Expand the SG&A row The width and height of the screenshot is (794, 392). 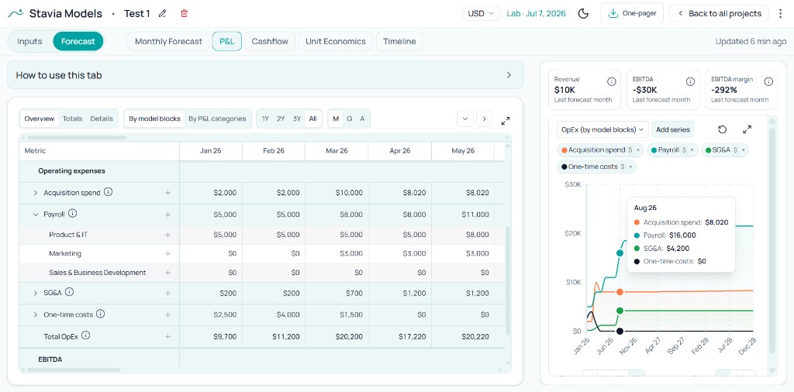(x=36, y=293)
